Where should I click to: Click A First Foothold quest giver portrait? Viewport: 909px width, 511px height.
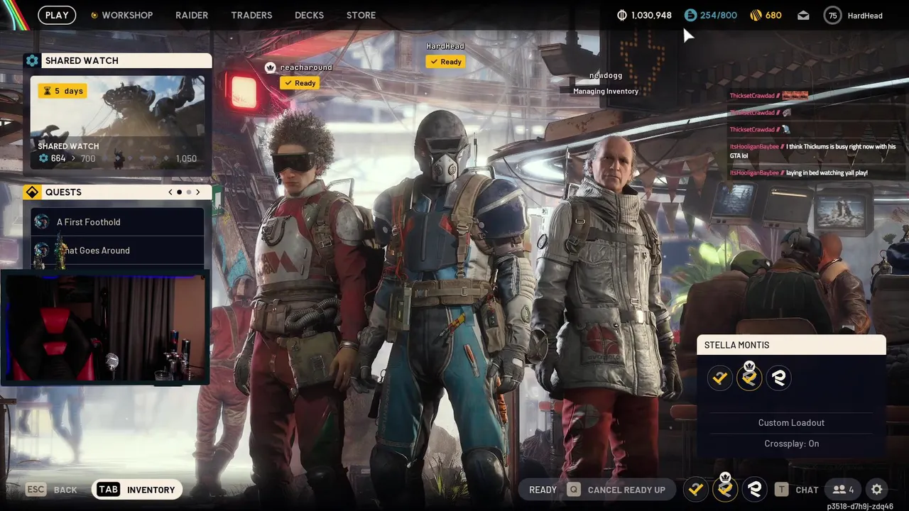pyautogui.click(x=42, y=222)
